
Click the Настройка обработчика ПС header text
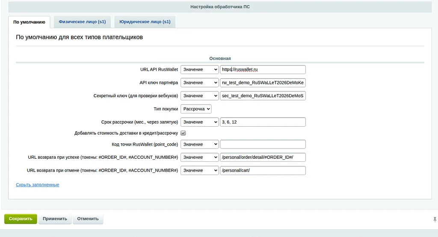pos(220,7)
